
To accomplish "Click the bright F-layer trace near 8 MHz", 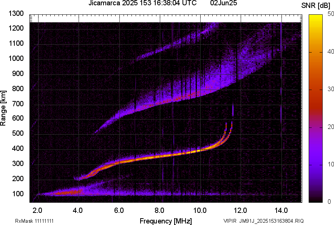I will point(160,156).
